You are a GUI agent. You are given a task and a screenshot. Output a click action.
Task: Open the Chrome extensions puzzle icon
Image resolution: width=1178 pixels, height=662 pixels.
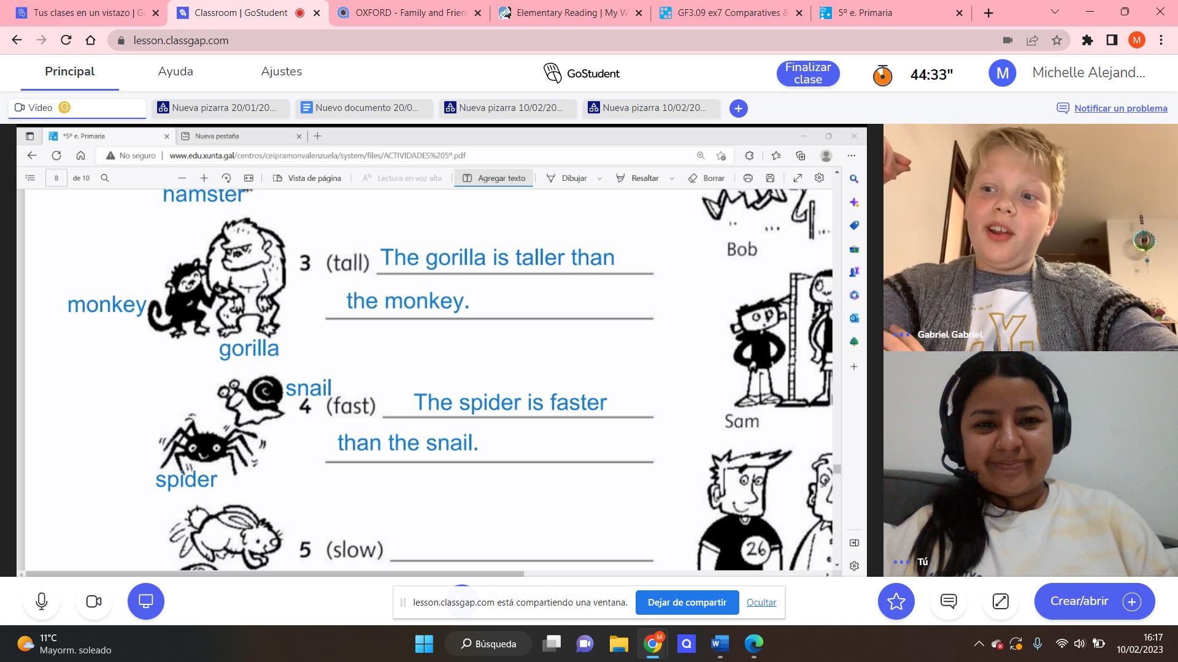[x=1087, y=40]
